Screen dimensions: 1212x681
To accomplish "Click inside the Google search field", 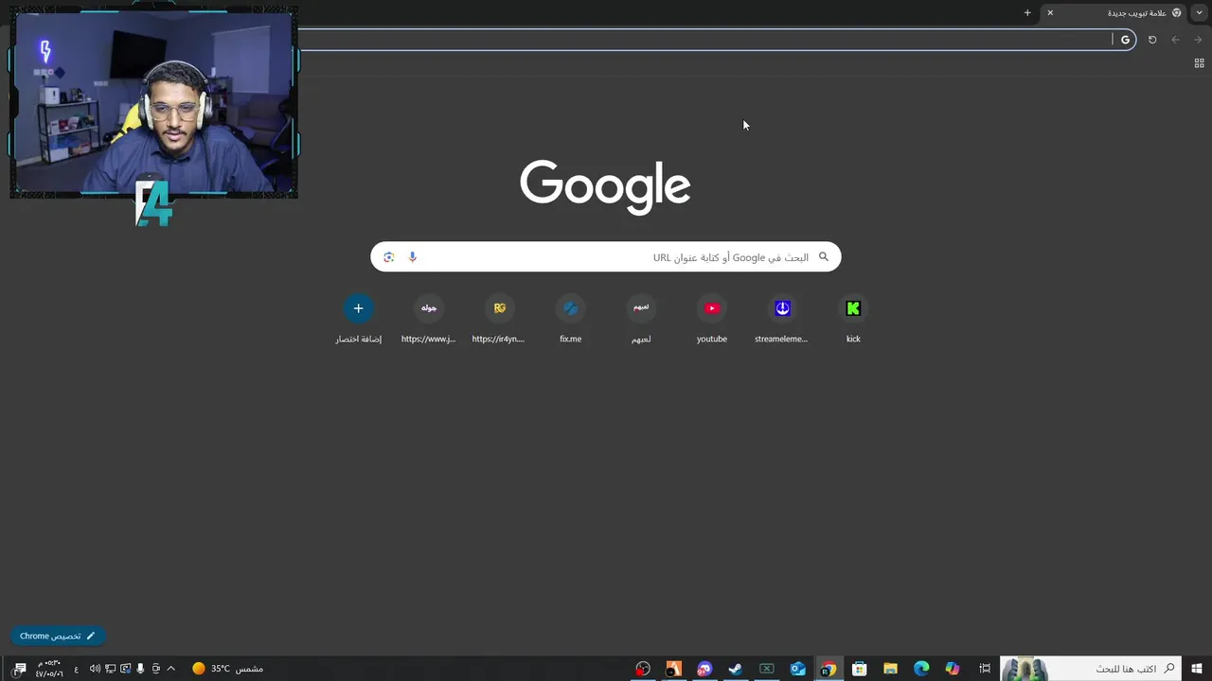I will point(606,257).
